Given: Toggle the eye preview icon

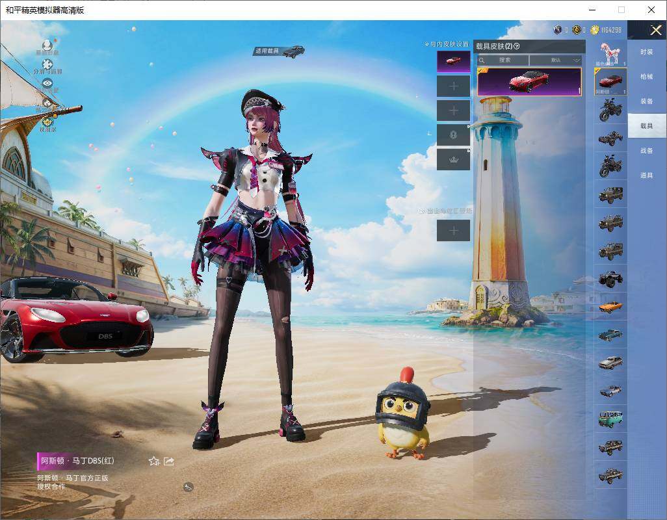Looking at the screenshot, I should coord(47,83).
